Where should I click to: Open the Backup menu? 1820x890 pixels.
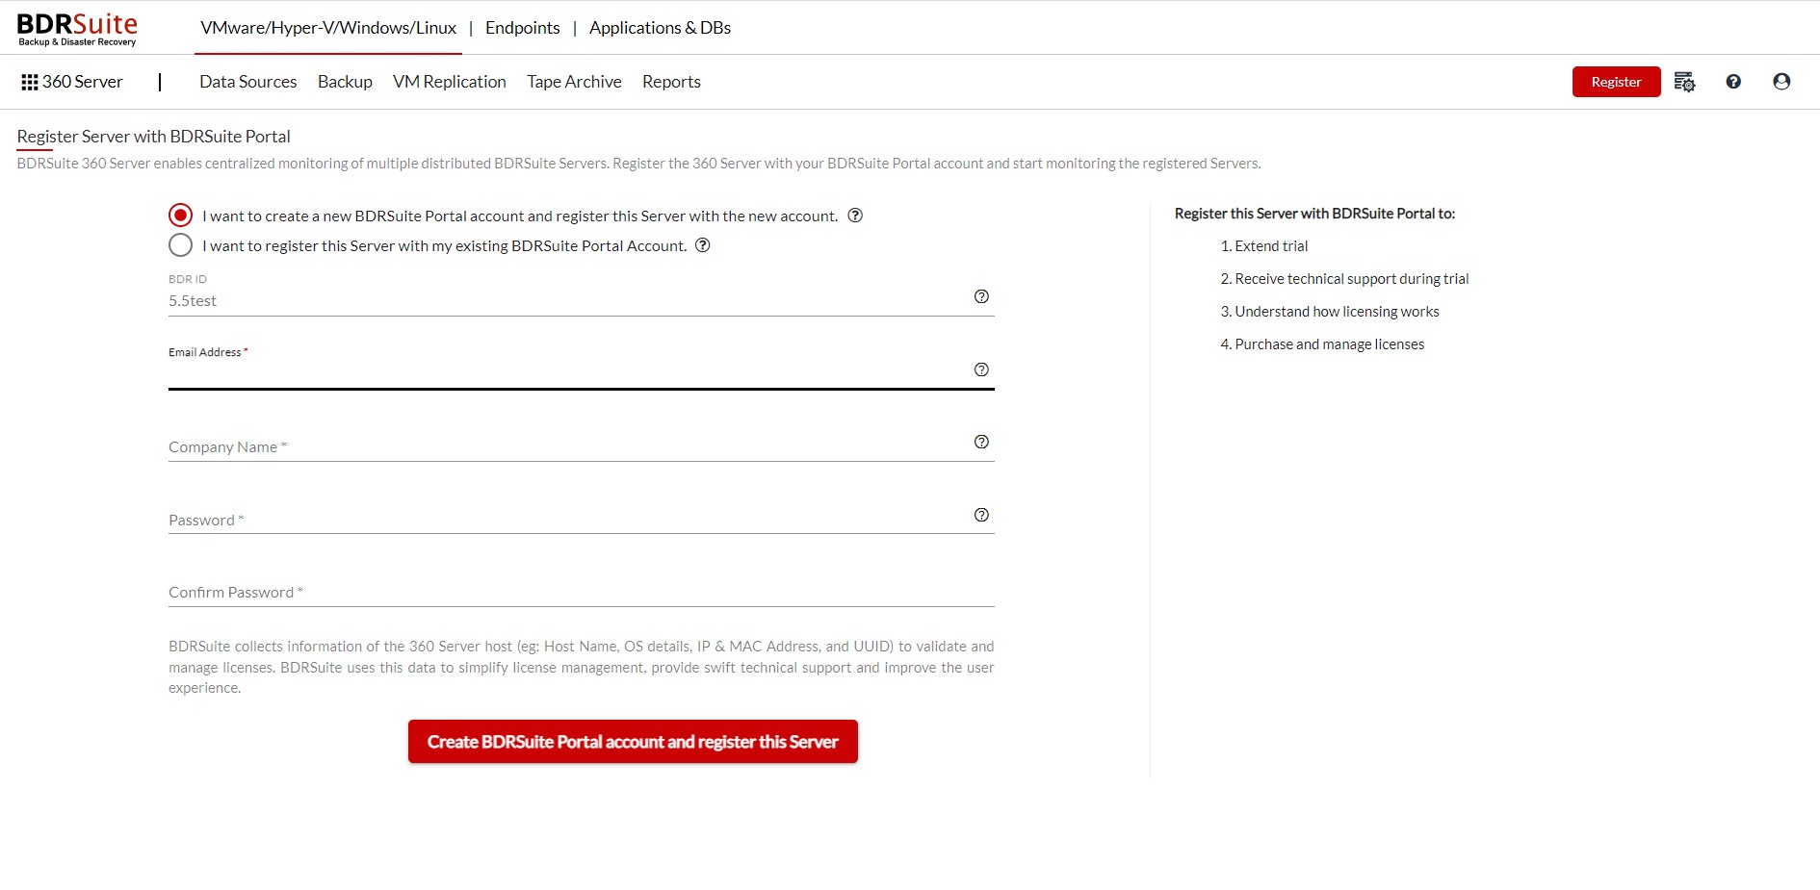(345, 82)
